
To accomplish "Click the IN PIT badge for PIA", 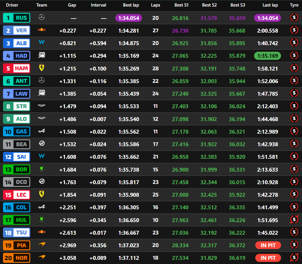I will tap(268, 245).
